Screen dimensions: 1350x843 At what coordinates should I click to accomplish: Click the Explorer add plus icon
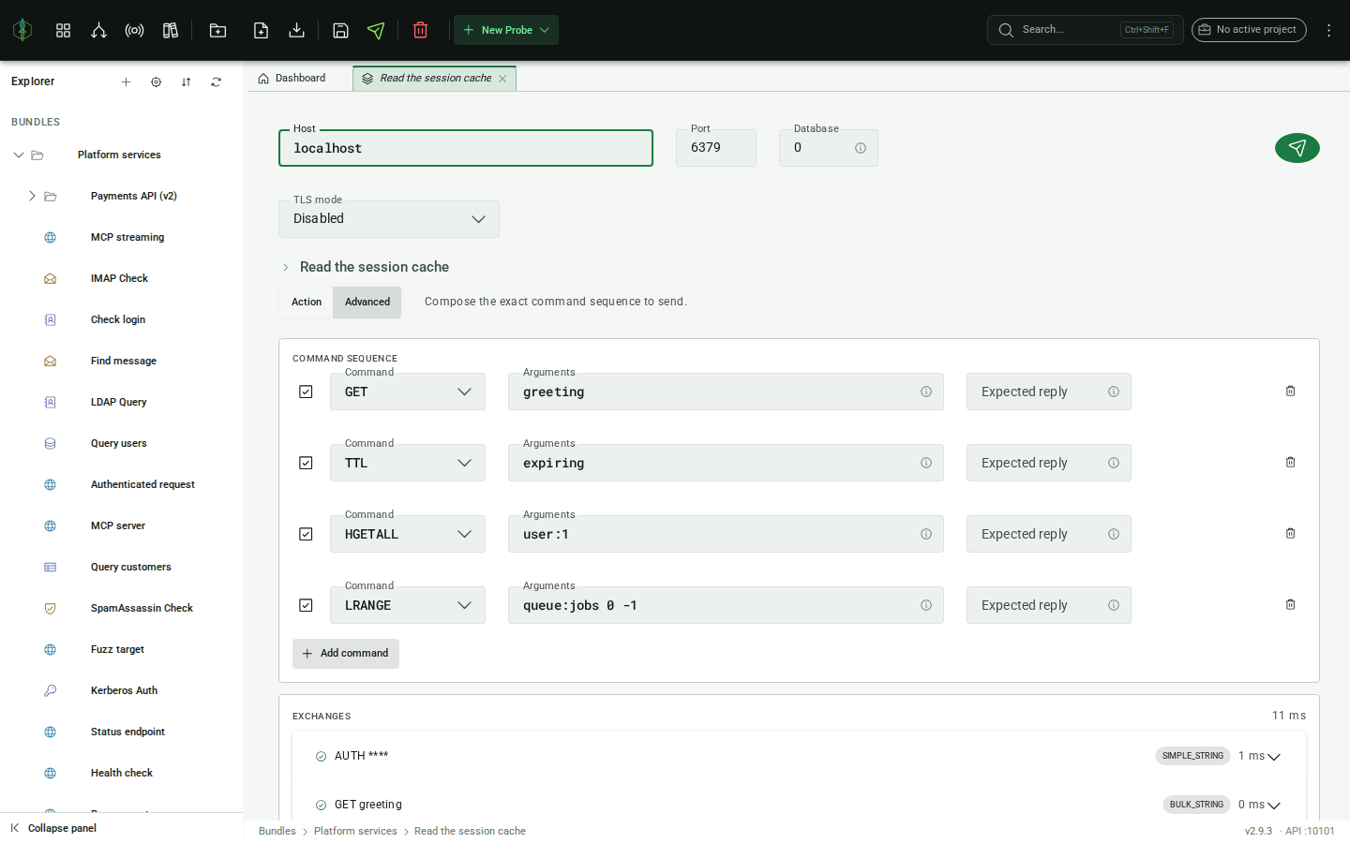pos(126,82)
